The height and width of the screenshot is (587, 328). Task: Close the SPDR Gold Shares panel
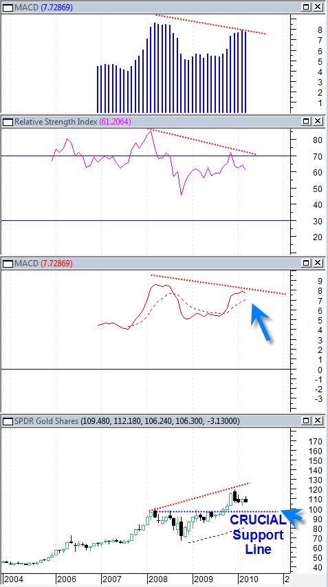click(317, 420)
